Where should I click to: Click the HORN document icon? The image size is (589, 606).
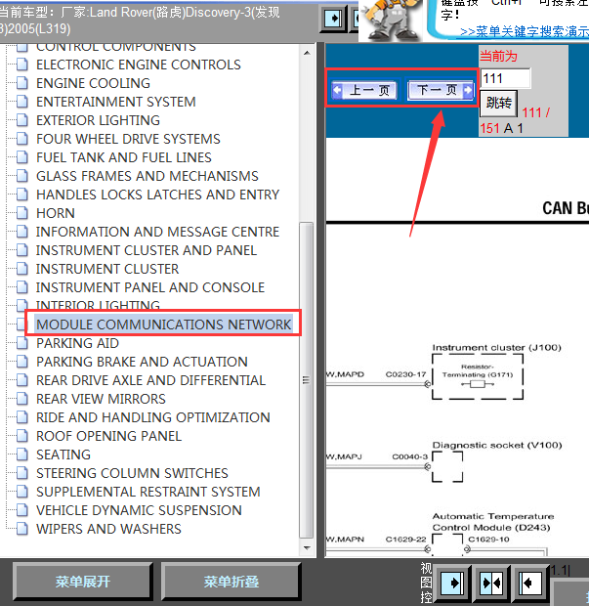[x=22, y=213]
